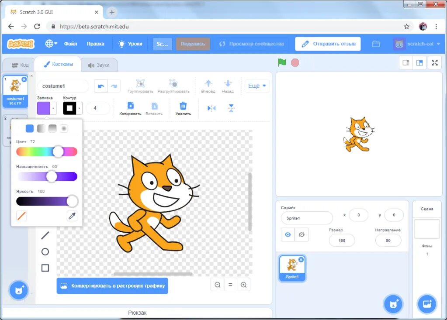
Task: Click the outline width field showing 4
Action: point(98,108)
